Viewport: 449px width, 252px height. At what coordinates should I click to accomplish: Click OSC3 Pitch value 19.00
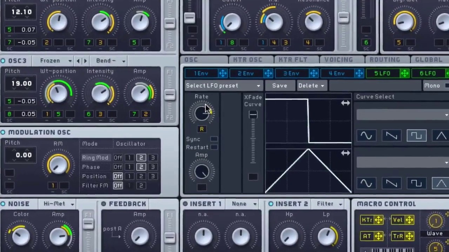(x=21, y=84)
